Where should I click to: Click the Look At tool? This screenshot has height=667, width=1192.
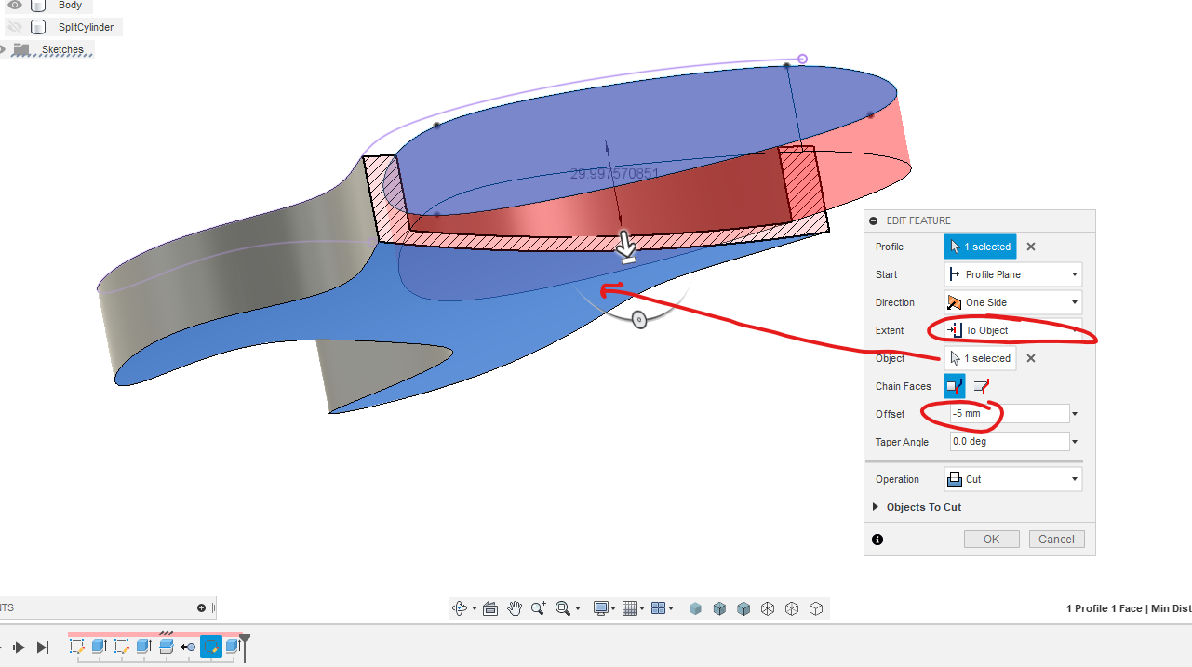click(x=490, y=608)
